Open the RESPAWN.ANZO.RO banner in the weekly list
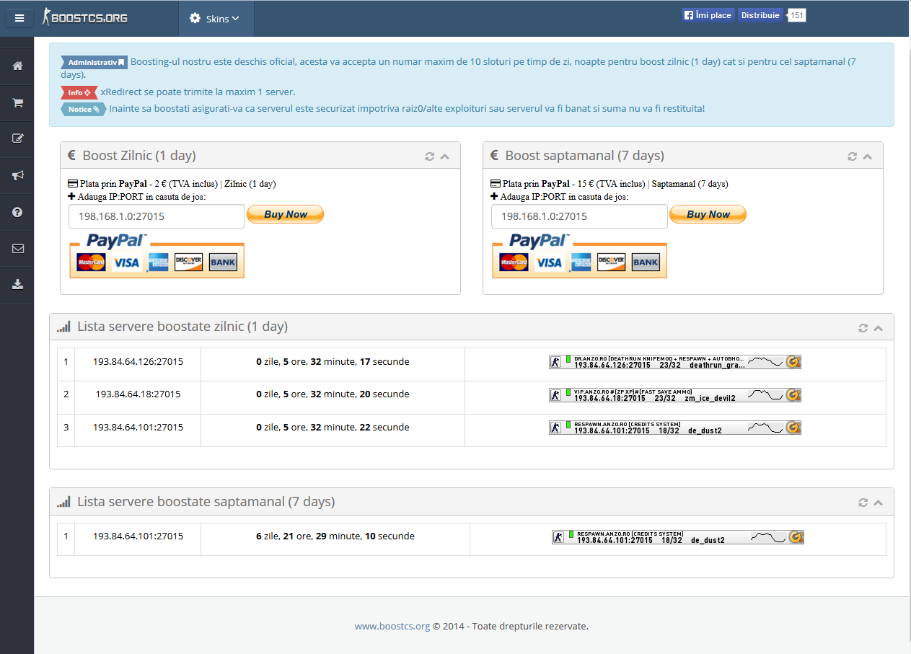The height and width of the screenshot is (654, 911). point(678,538)
